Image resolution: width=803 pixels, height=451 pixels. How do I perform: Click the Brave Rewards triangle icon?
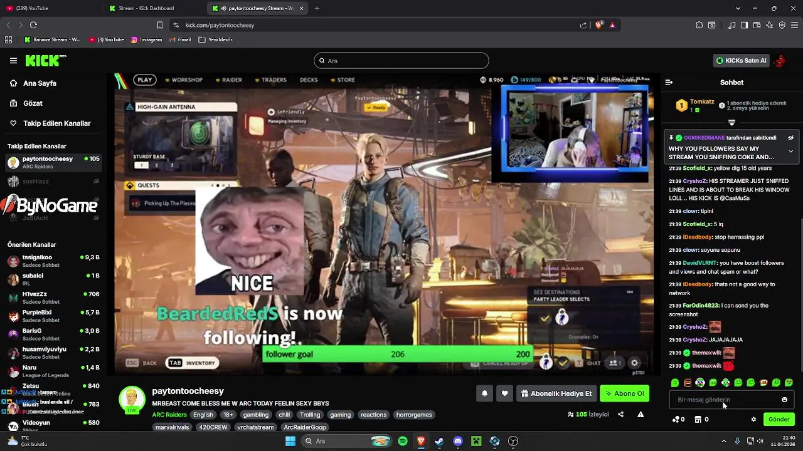click(x=612, y=25)
